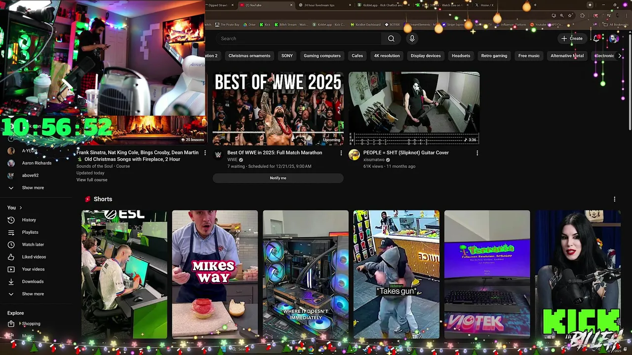Open The Pirate Bay bookmark
Image resolution: width=632 pixels, height=355 pixels.
pos(227,25)
